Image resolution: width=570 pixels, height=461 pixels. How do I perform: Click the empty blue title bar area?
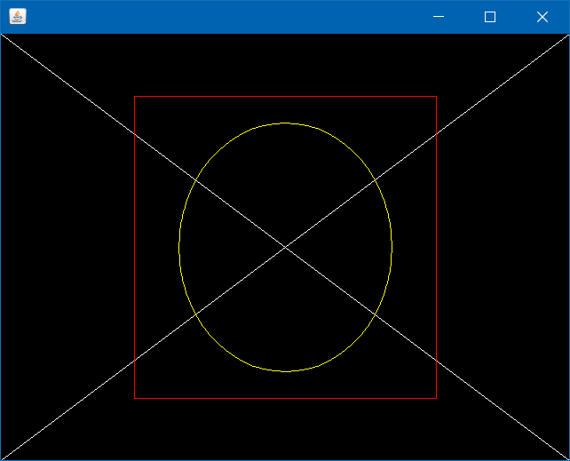click(222, 17)
